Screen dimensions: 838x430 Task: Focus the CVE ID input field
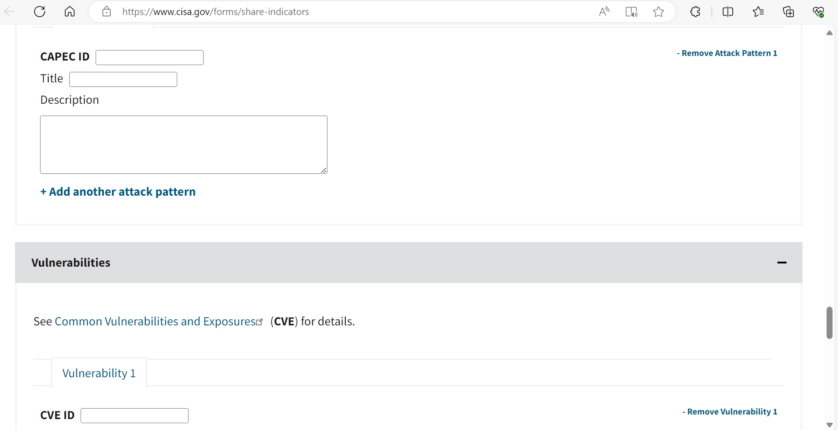(x=134, y=415)
